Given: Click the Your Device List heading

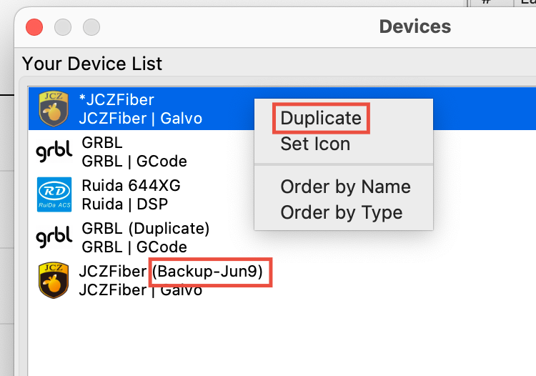Looking at the screenshot, I should point(91,64).
